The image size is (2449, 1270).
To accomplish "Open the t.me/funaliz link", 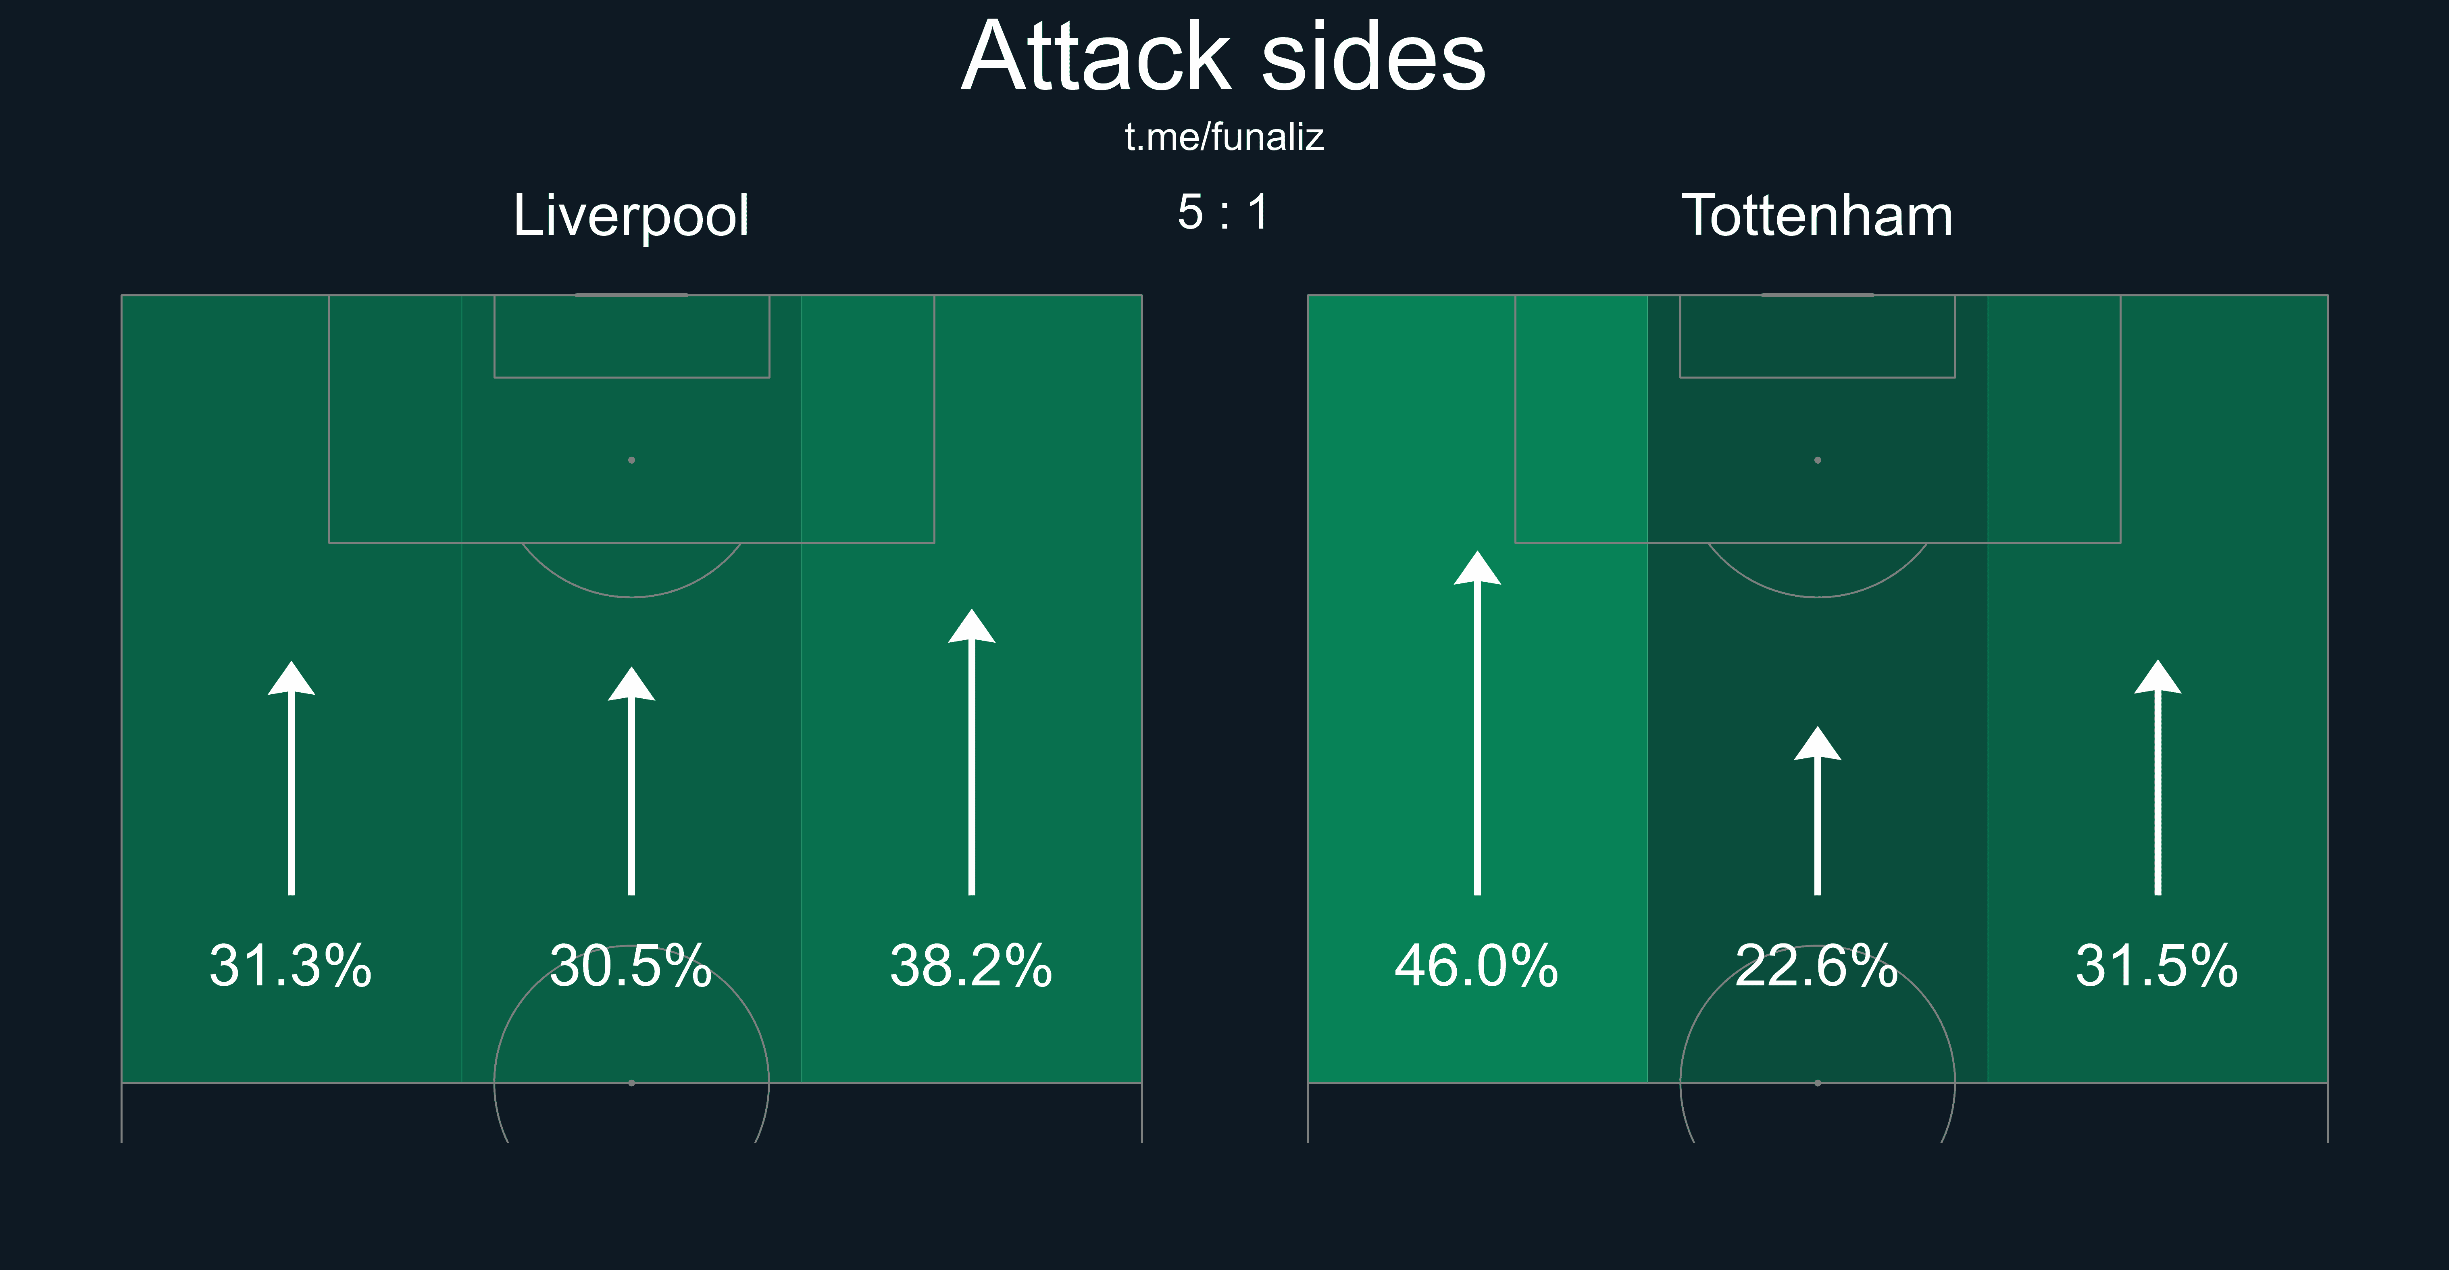I will coord(1224,138).
